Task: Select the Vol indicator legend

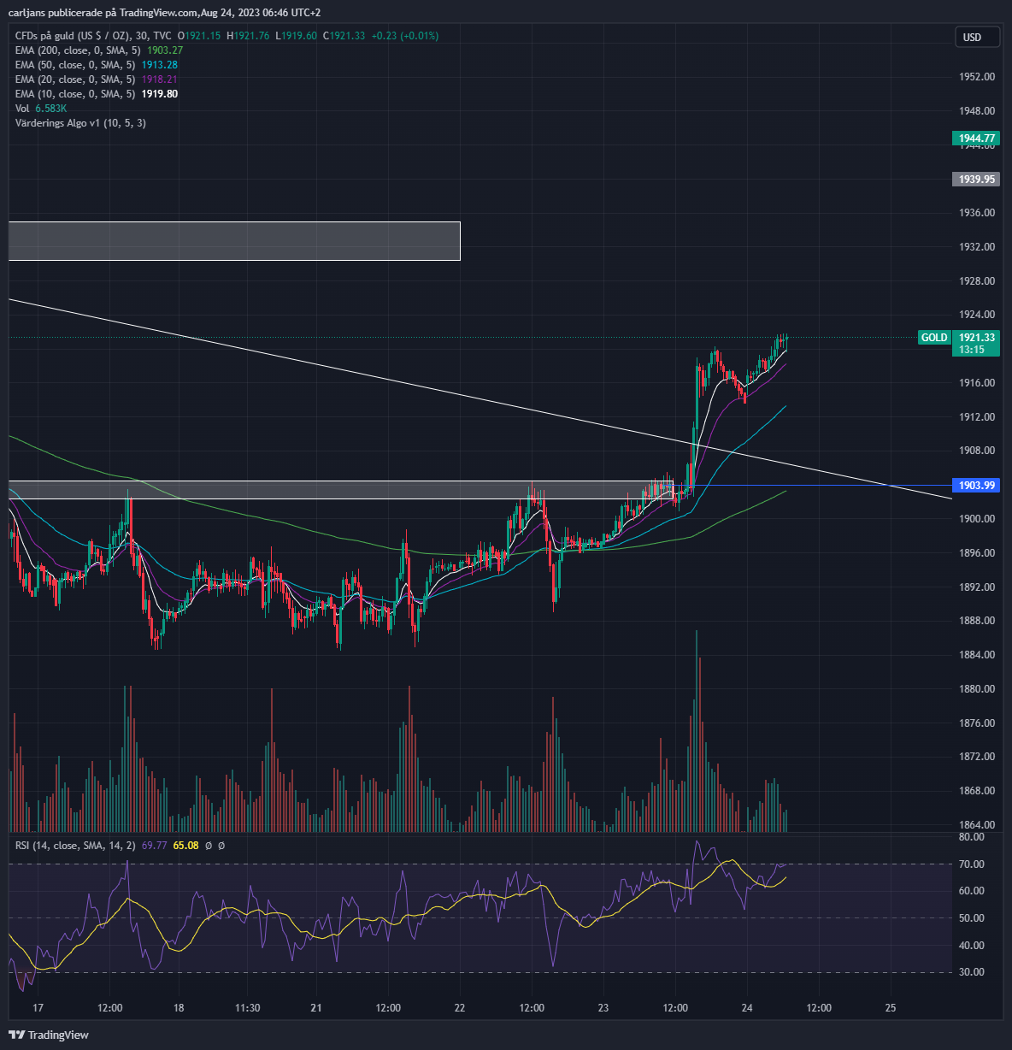Action: (x=40, y=109)
